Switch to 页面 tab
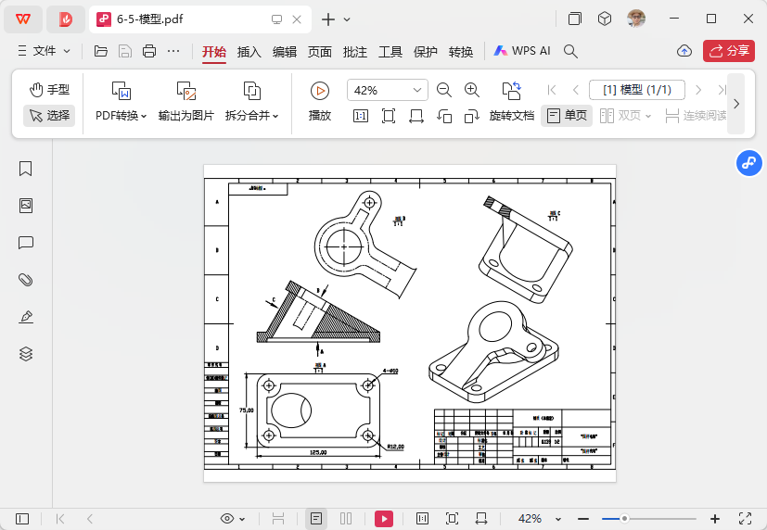This screenshot has width=767, height=530. click(319, 51)
